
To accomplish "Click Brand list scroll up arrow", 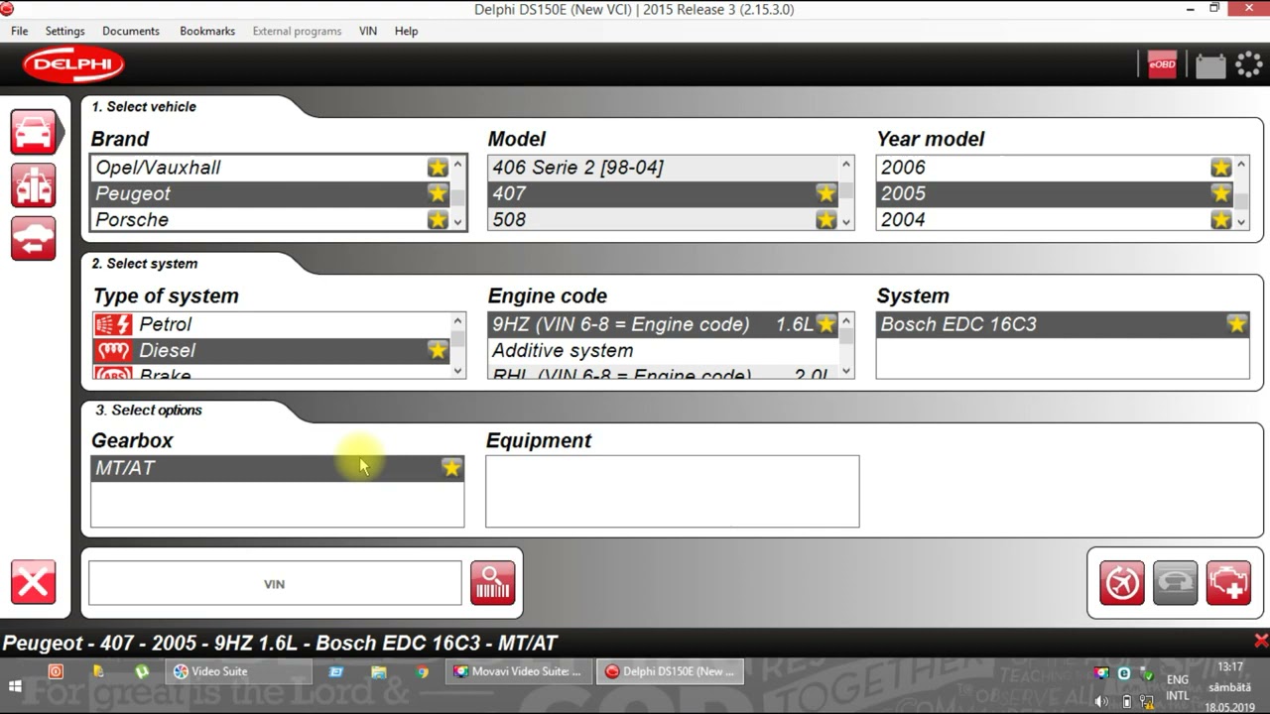I will tap(458, 165).
